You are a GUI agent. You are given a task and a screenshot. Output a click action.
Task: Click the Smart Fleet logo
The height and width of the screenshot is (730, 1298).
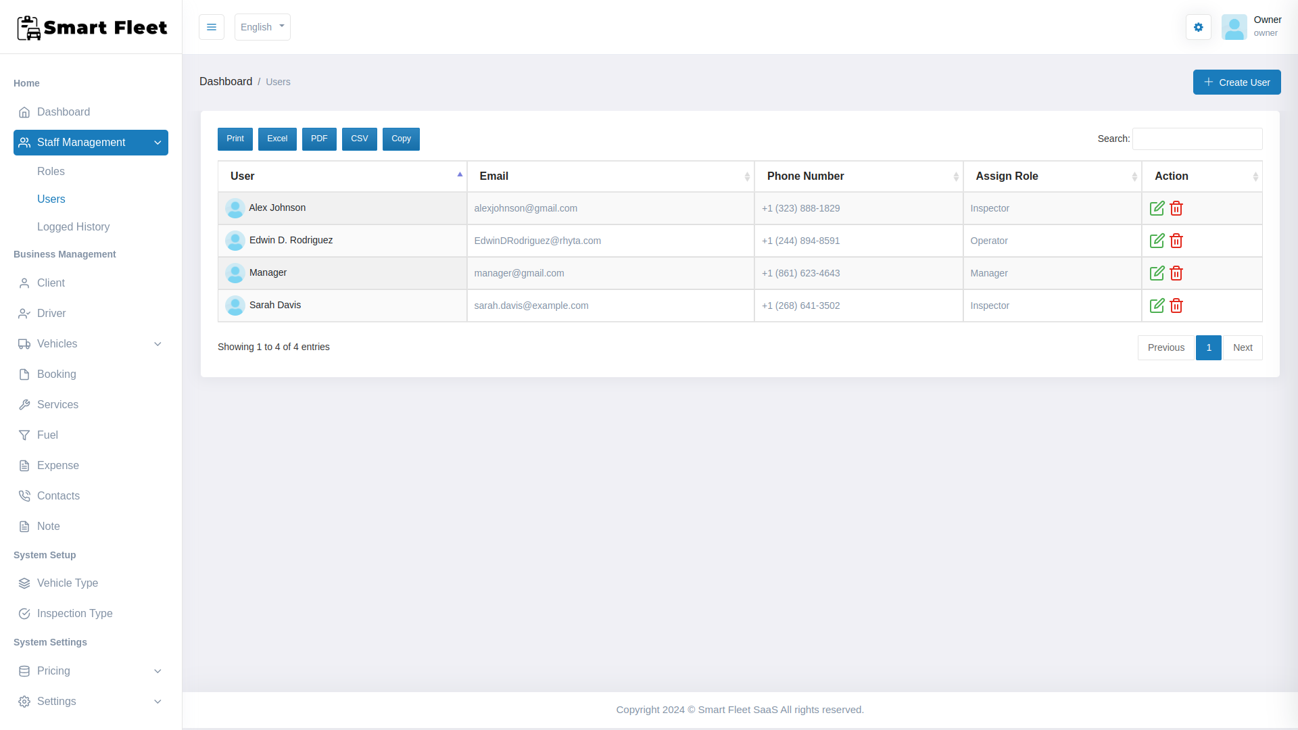pyautogui.click(x=91, y=27)
